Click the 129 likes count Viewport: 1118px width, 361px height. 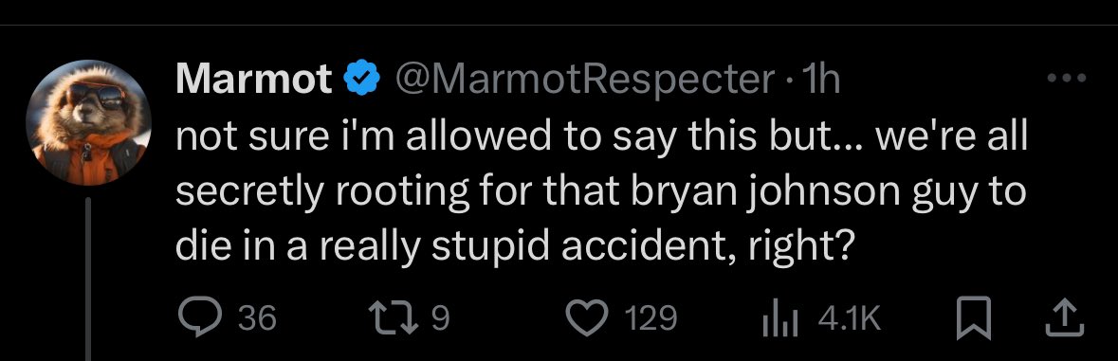(651, 318)
